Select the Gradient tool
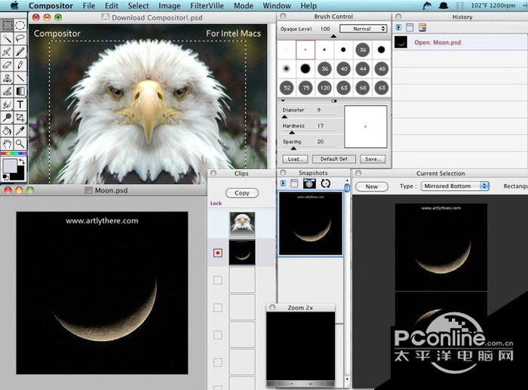Viewport: 528px width, 390px height. pyautogui.click(x=20, y=91)
